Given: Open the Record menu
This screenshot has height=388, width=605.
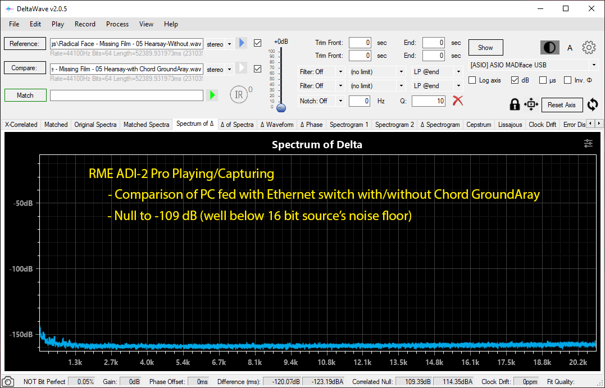Looking at the screenshot, I should pos(85,24).
